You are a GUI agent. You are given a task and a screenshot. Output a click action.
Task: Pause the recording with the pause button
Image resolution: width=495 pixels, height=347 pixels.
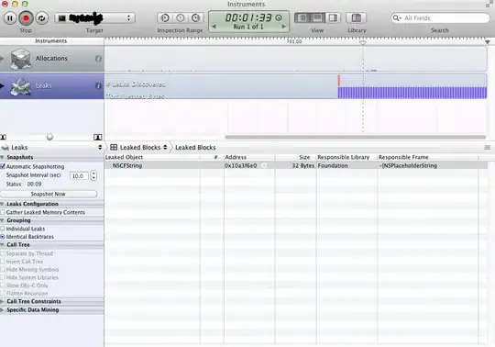pyautogui.click(x=10, y=18)
